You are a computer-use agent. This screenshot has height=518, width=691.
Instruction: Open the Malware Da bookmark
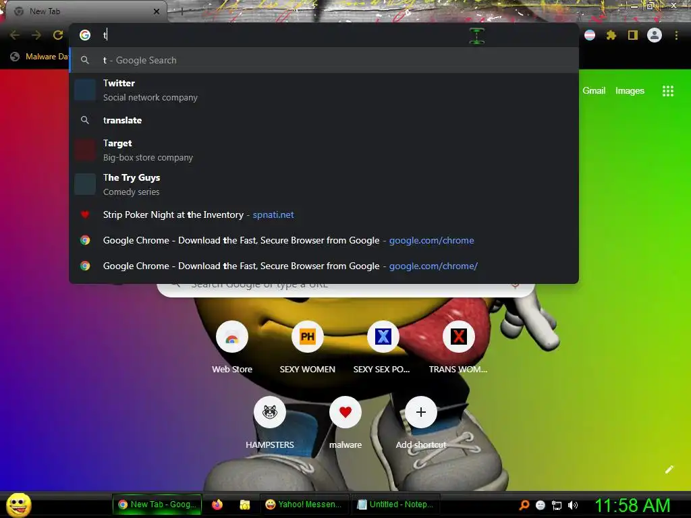tap(39, 57)
